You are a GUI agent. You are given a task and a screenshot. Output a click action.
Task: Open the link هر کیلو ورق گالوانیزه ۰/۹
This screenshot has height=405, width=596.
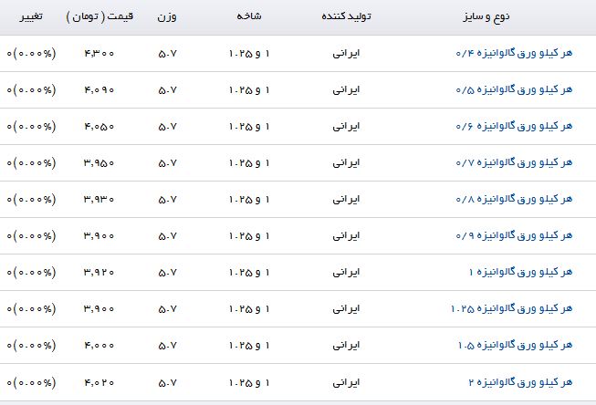click(x=514, y=235)
